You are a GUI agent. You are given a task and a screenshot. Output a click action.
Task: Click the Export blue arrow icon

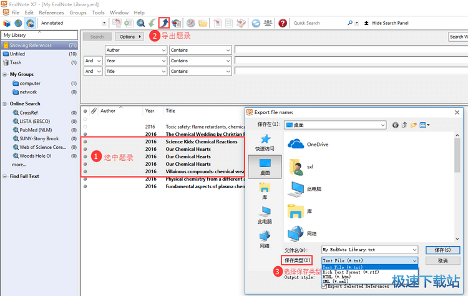[164, 23]
